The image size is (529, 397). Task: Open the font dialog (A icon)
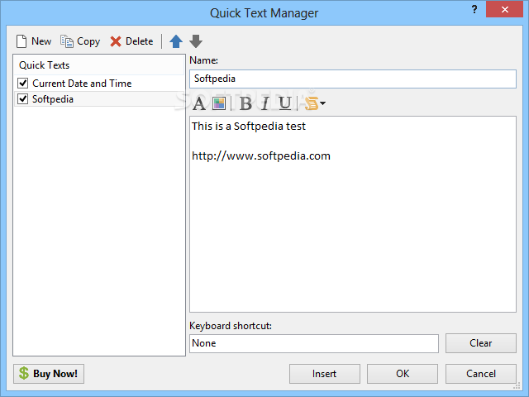coord(199,103)
